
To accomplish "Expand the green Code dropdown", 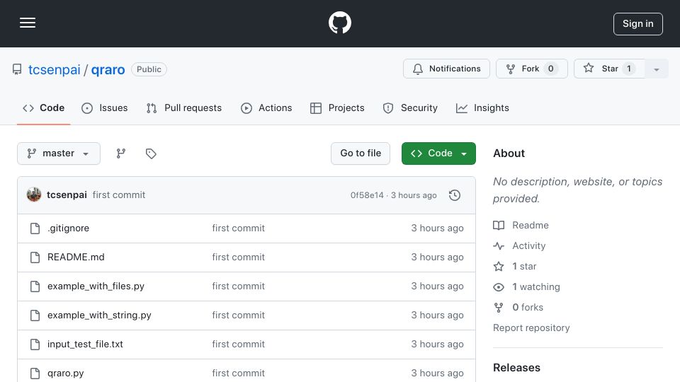I will [438, 154].
